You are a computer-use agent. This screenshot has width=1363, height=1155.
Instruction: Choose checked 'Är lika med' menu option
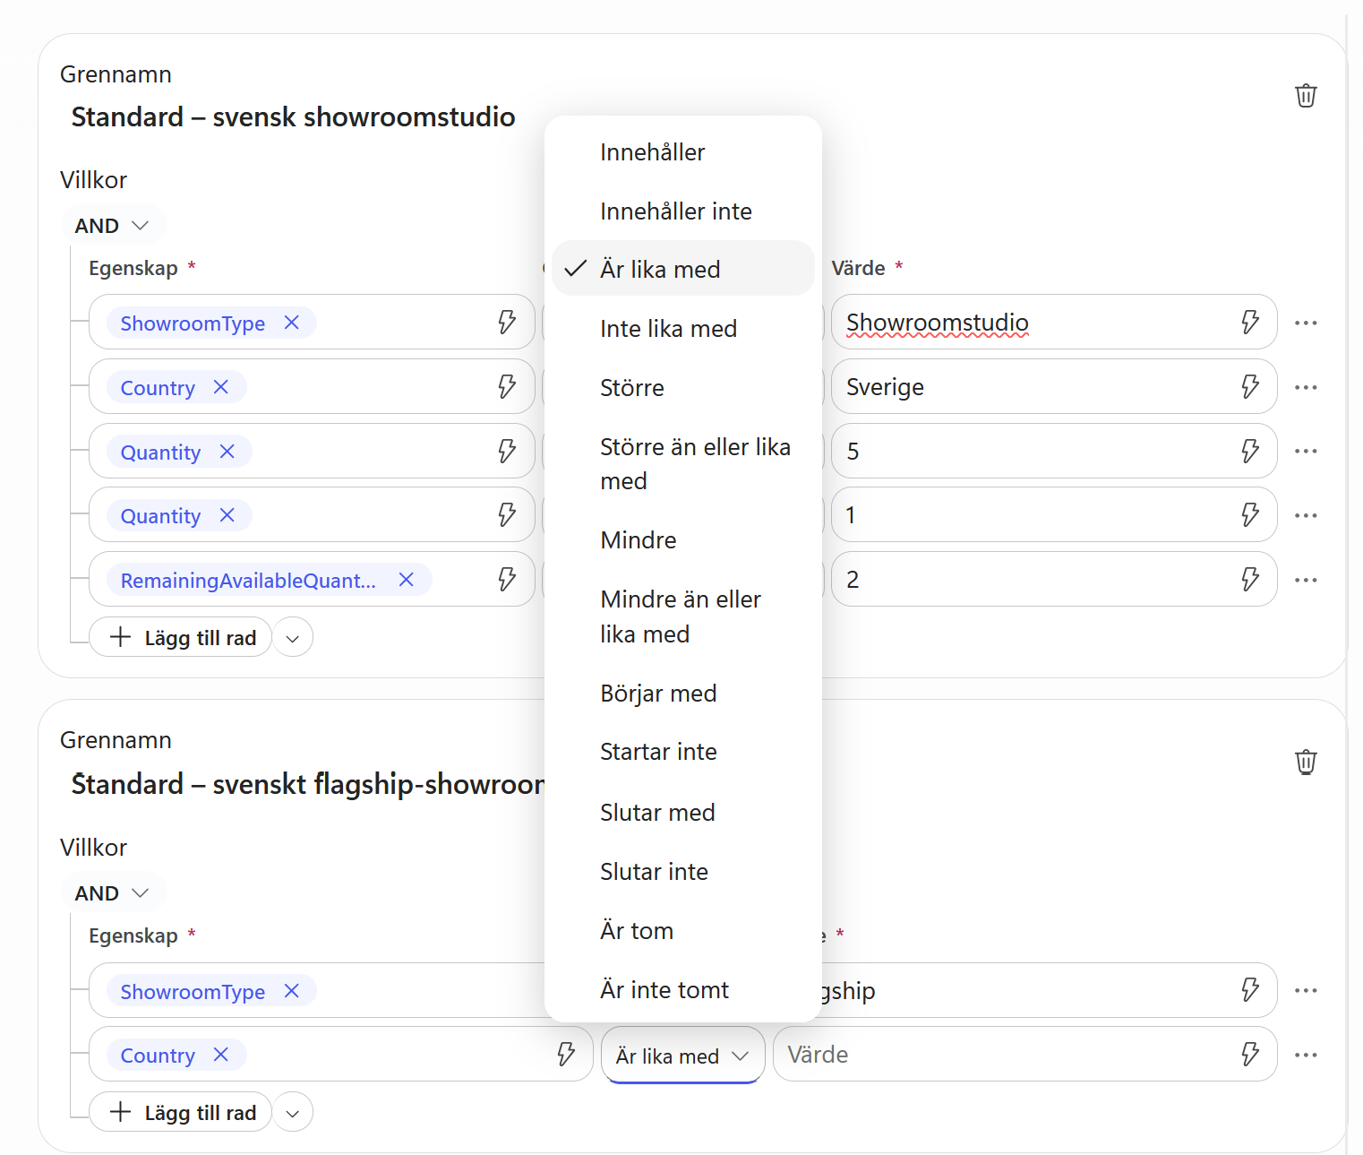(682, 269)
